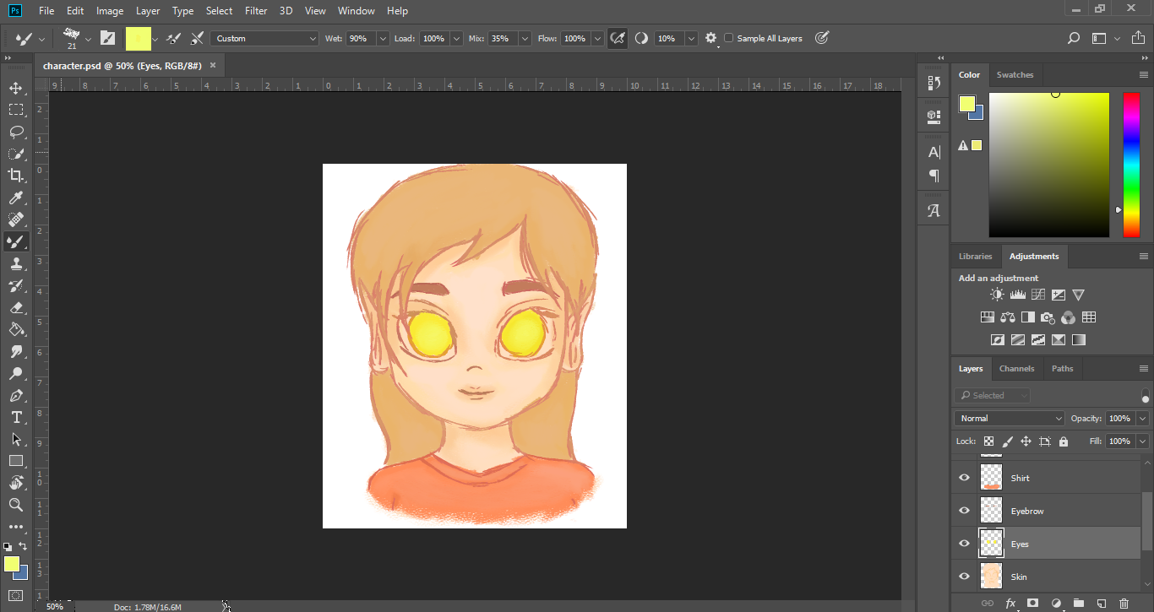Select the Rectangular Marquee tool
1154x612 pixels.
tap(16, 110)
